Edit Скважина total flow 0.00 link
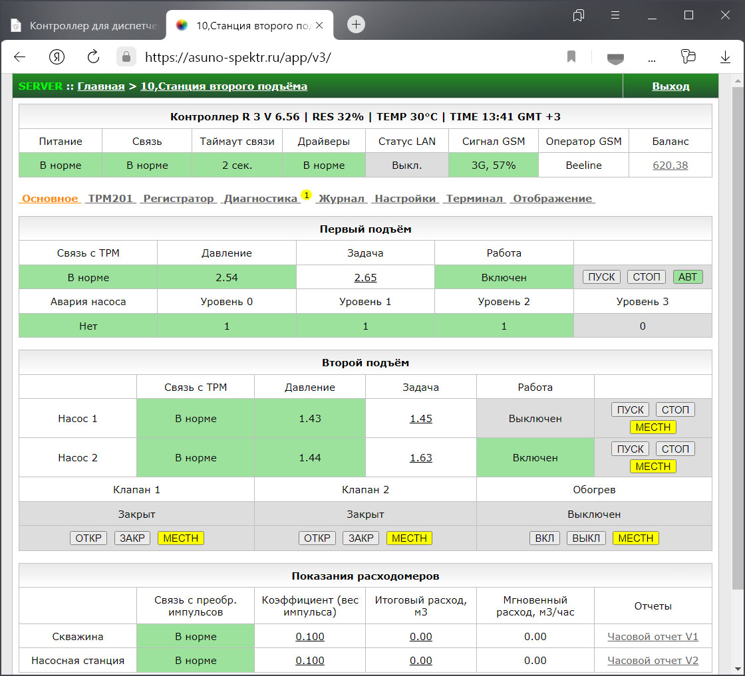745x676 pixels. click(x=421, y=637)
